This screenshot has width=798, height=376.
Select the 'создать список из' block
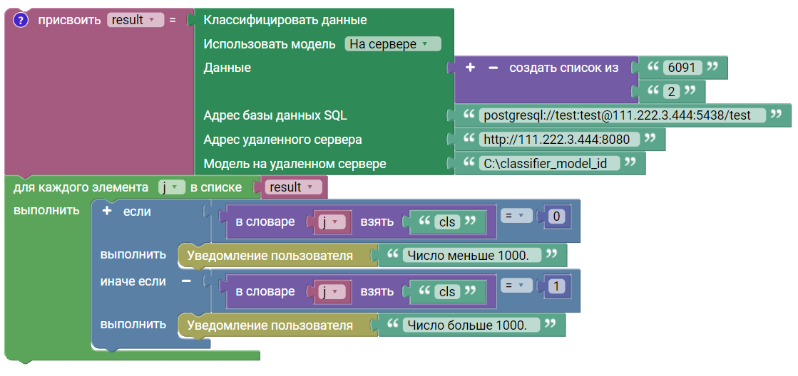coord(564,68)
